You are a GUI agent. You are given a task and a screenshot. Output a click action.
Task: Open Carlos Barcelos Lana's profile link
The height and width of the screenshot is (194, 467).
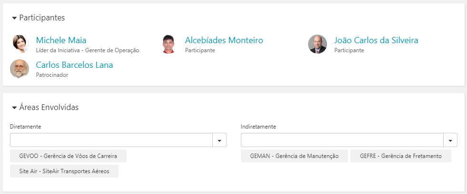[74, 65]
